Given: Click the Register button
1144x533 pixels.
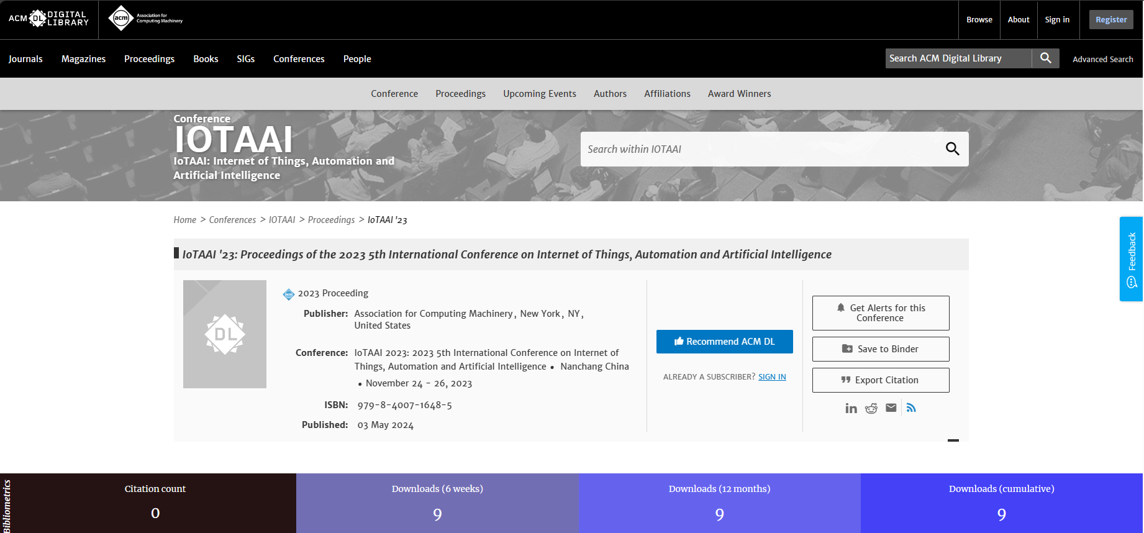Looking at the screenshot, I should [x=1111, y=20].
